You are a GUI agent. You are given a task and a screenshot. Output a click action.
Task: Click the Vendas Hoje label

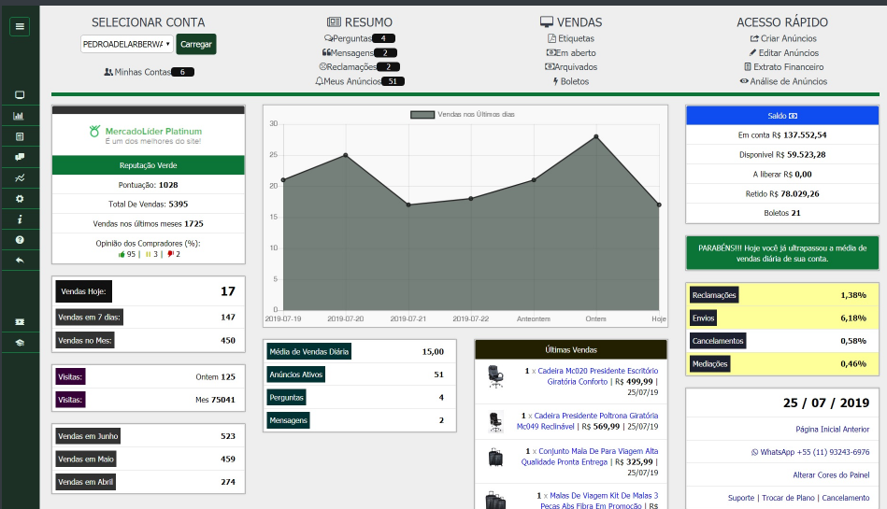tap(83, 291)
